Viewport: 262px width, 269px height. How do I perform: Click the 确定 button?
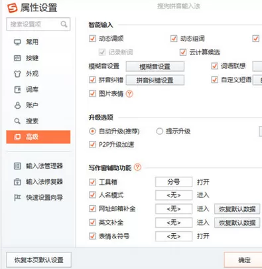pos(243,260)
